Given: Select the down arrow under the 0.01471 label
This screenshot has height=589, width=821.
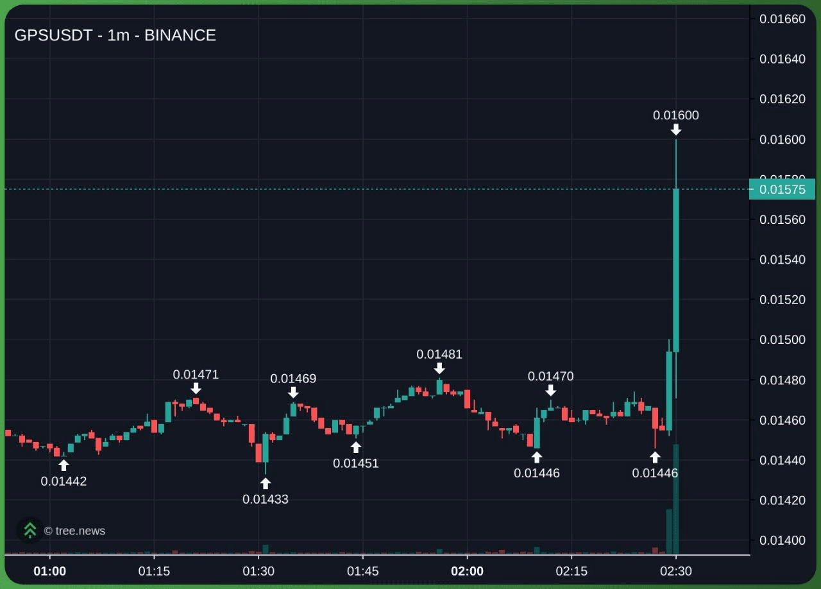Looking at the screenshot, I should coord(196,388).
